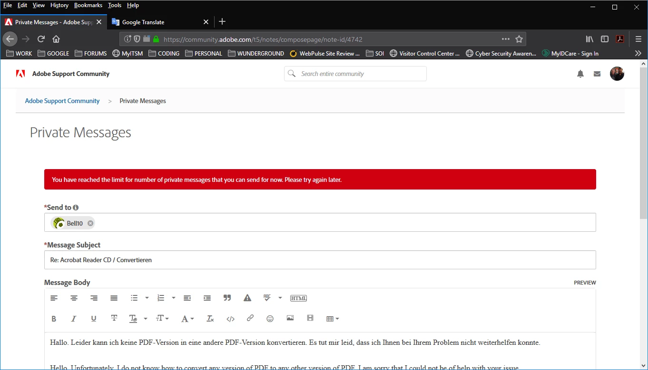Click PREVIEW above the message body

coord(585,283)
